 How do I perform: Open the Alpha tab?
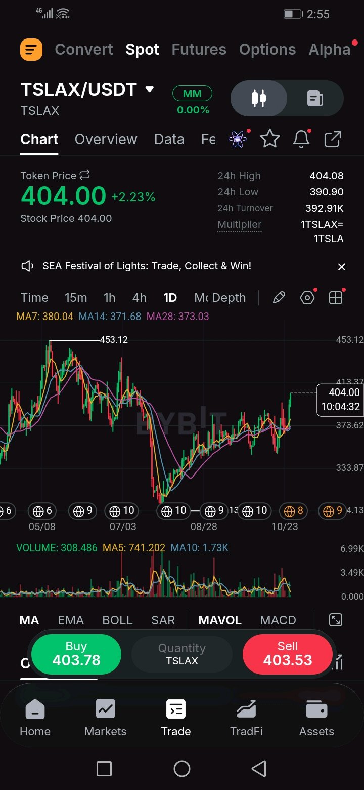pyautogui.click(x=330, y=49)
